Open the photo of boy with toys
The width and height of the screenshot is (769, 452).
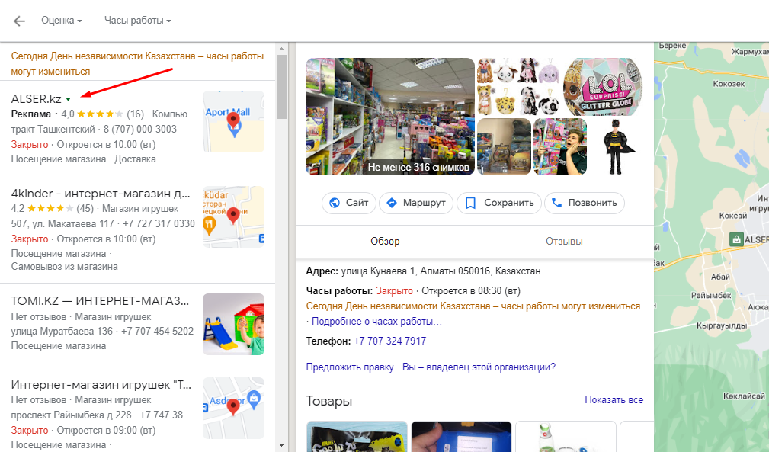(560, 146)
